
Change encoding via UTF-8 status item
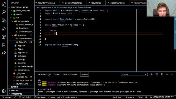139,97
